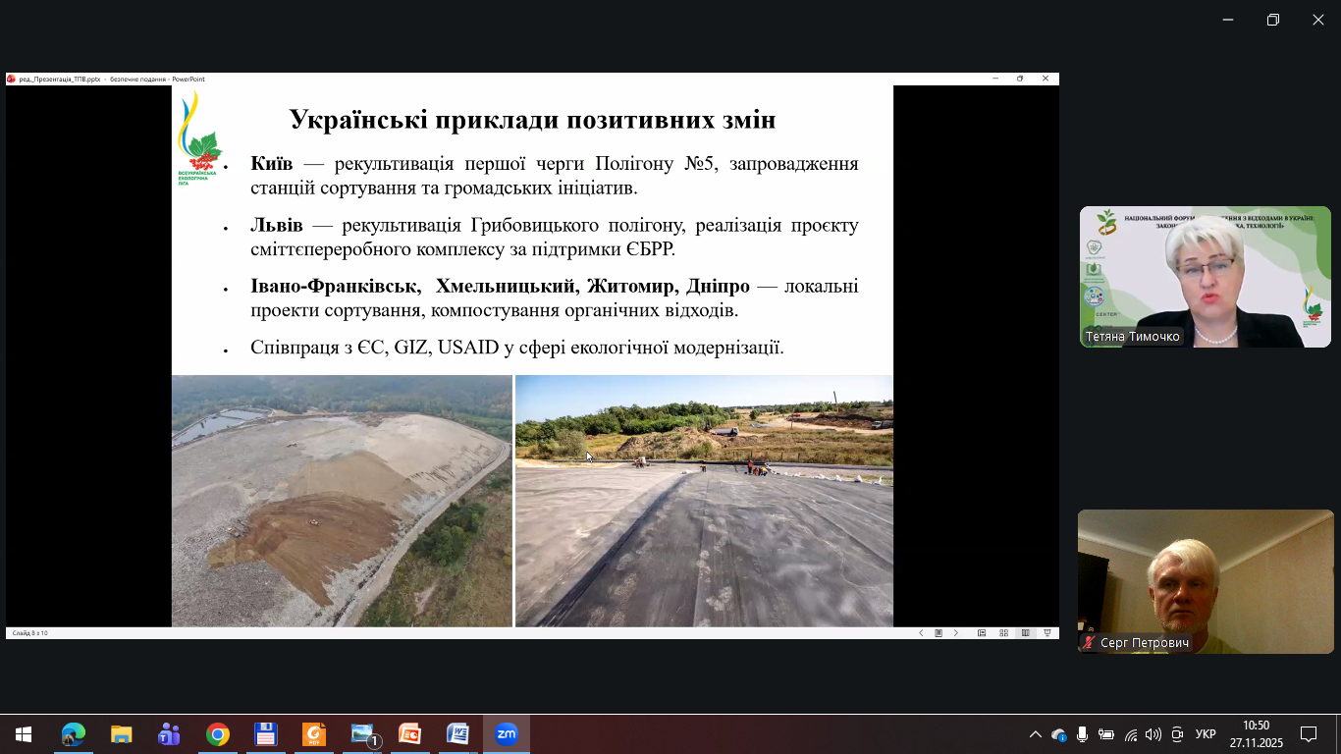Open the clock and calendar flyout
Screen dimensions: 1341x754
point(1256,734)
